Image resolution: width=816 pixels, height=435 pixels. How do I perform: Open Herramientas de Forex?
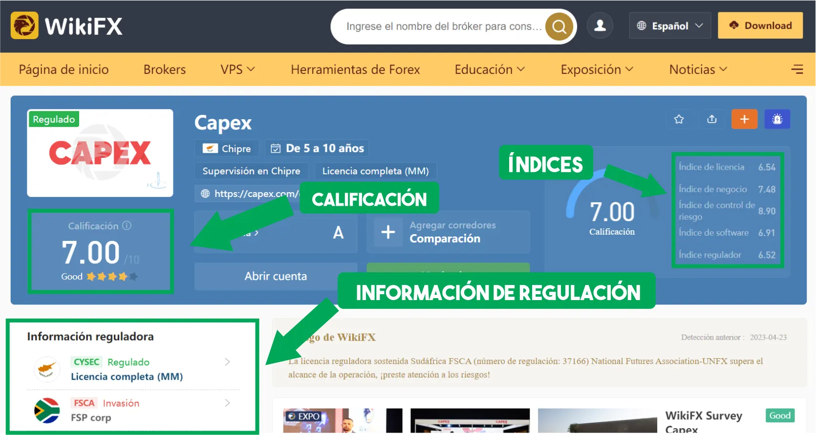[x=355, y=69]
